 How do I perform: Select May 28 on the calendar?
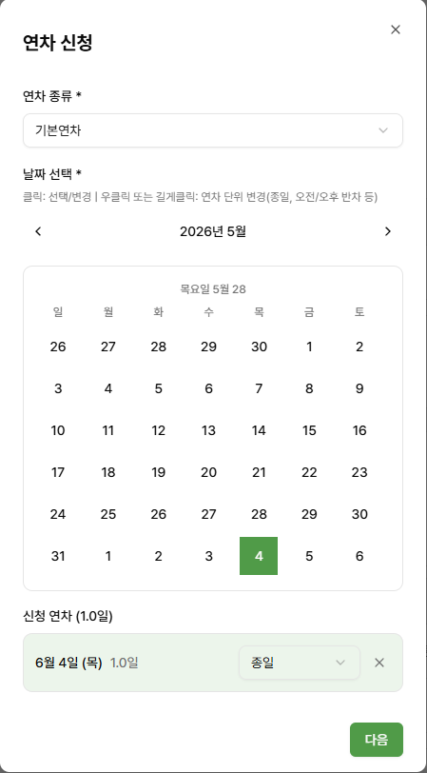pos(259,514)
